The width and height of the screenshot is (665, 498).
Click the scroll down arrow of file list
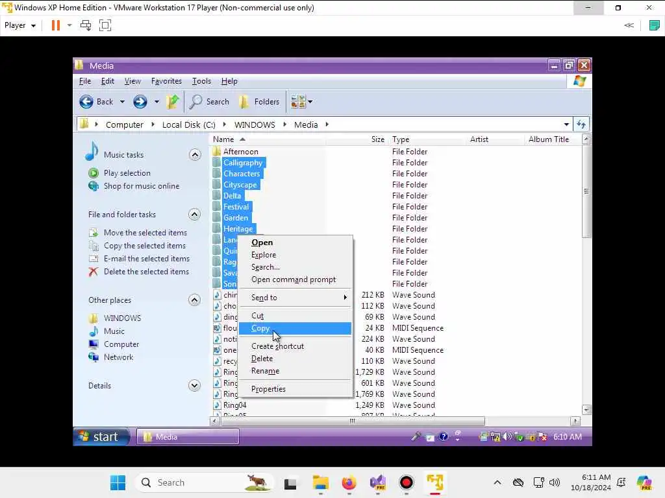586,410
